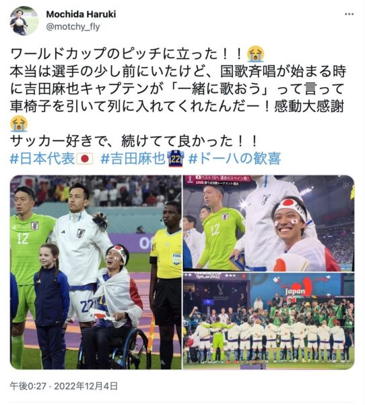View the smiling fan with headband photo
Image resolution: width=365 pixels, height=405 pixels.
point(269,223)
